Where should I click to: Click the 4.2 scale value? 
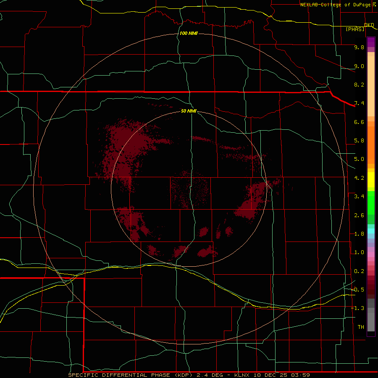click(359, 178)
